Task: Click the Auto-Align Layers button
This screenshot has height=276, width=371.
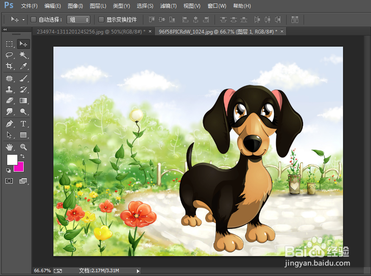Action: (295, 20)
